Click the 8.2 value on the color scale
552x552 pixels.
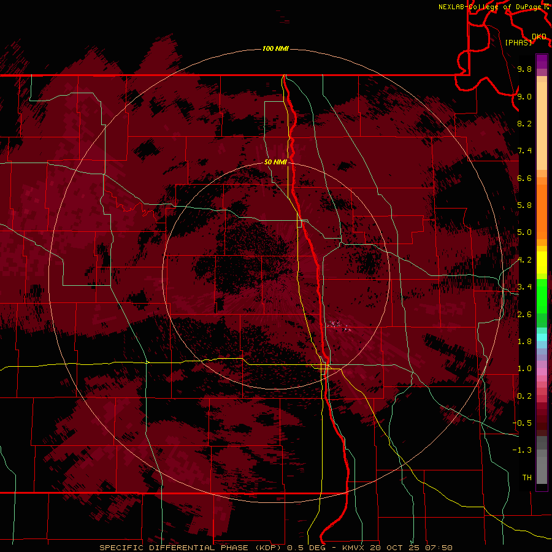[x=524, y=123]
